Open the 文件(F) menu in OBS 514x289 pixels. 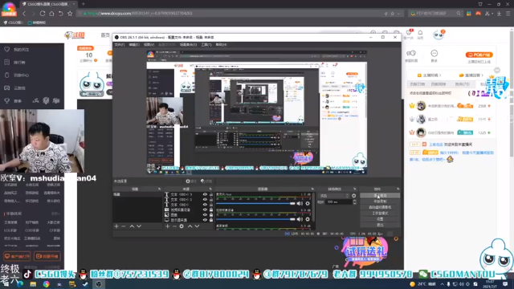click(120, 45)
